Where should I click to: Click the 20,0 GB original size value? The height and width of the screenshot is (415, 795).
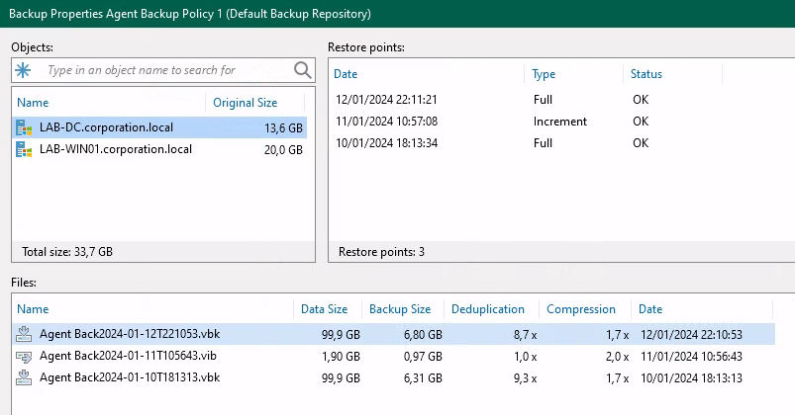click(283, 150)
